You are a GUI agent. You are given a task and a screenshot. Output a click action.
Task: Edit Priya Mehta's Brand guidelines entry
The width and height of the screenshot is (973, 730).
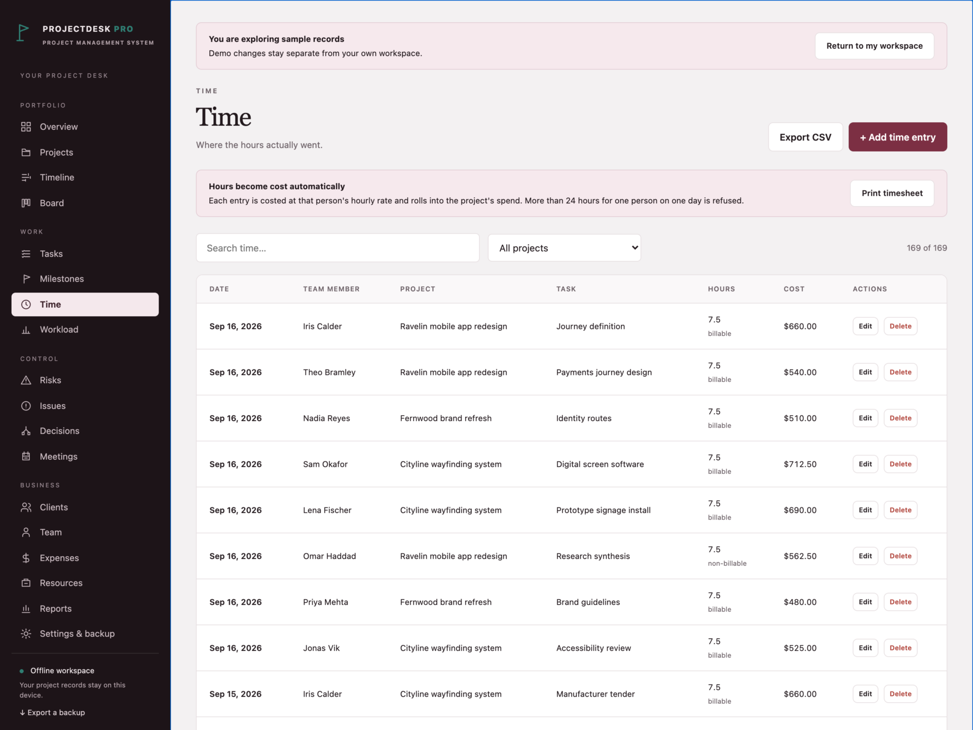(865, 602)
